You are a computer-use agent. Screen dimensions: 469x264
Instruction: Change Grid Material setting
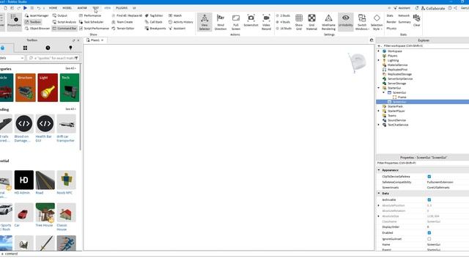[311, 22]
